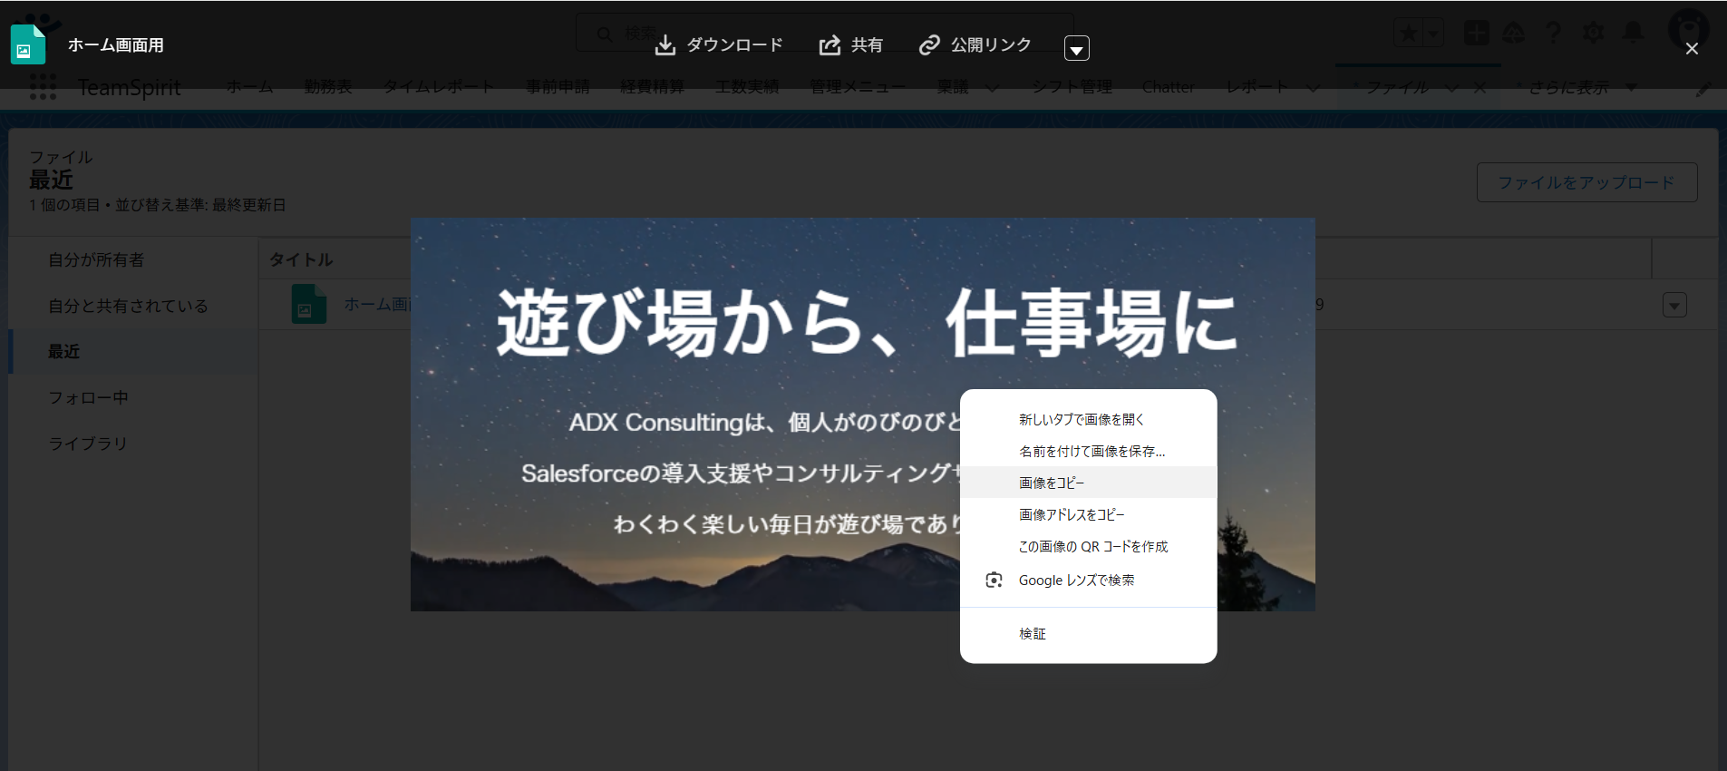
Task: Click the user avatar icon
Action: pyautogui.click(x=1688, y=29)
